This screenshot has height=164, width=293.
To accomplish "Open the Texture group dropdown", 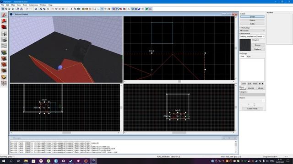I will click(x=252, y=31).
